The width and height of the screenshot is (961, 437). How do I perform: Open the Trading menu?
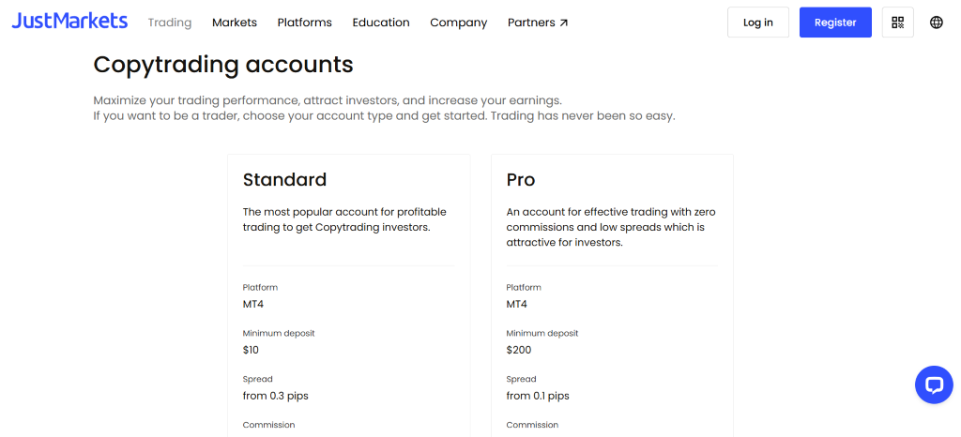[170, 23]
